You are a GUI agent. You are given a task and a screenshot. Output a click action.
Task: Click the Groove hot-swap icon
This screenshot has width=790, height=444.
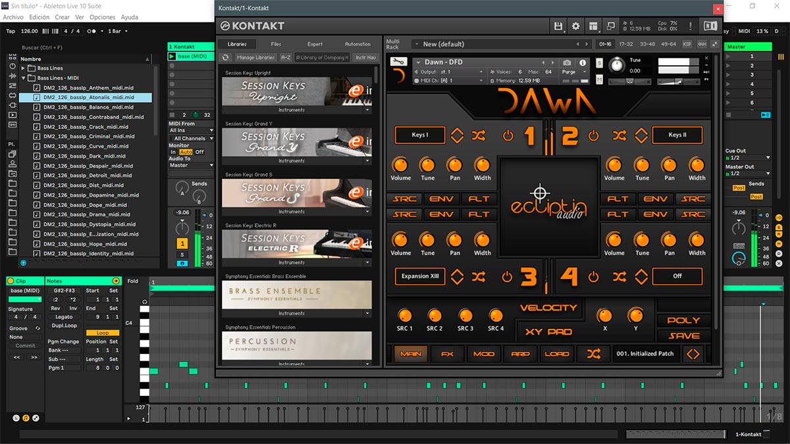[38, 328]
